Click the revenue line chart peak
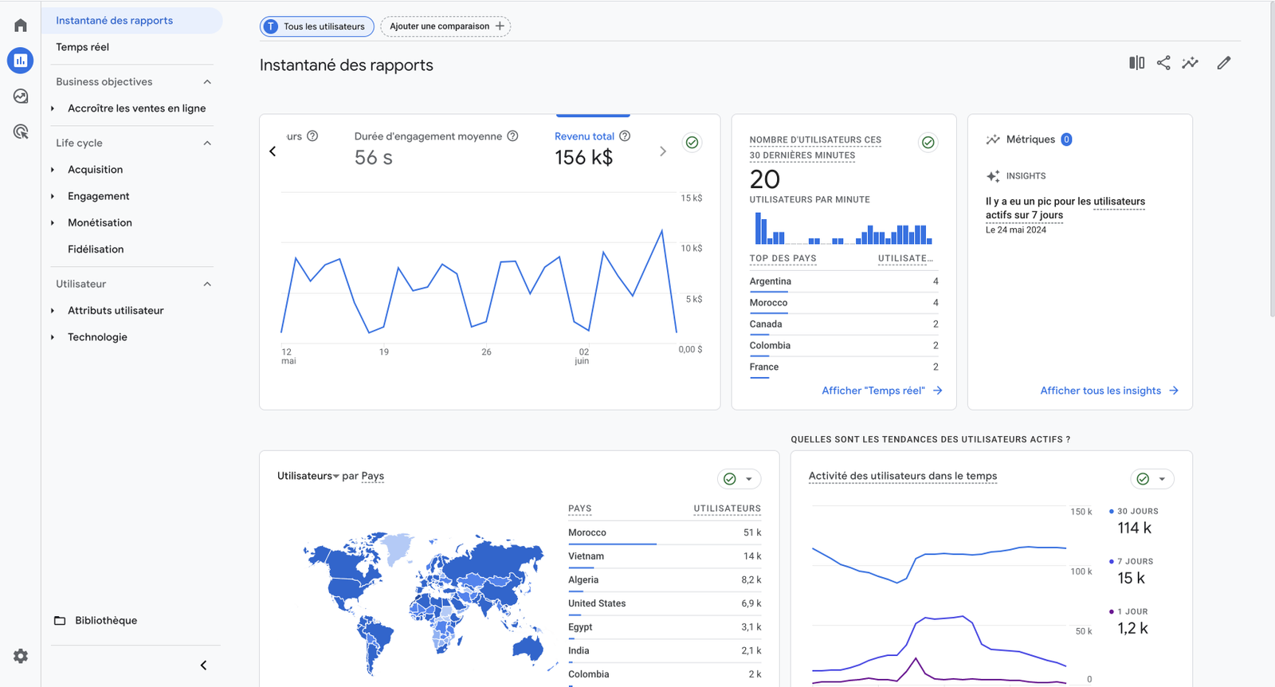This screenshot has height=687, width=1275. click(x=661, y=230)
